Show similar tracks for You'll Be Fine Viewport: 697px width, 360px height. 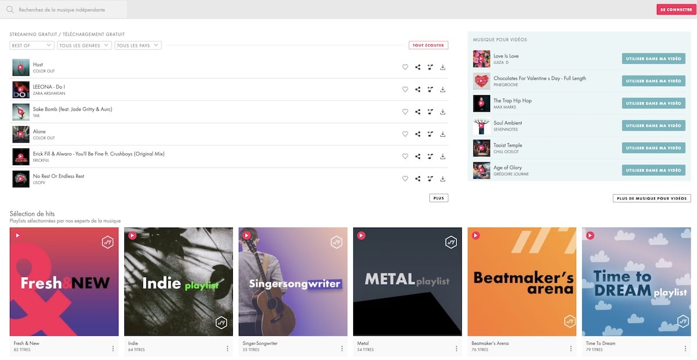pos(430,157)
